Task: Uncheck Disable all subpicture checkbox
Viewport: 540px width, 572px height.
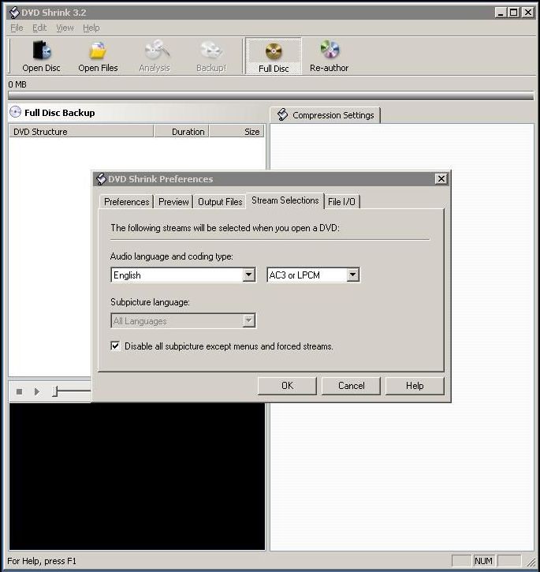Action: (115, 346)
